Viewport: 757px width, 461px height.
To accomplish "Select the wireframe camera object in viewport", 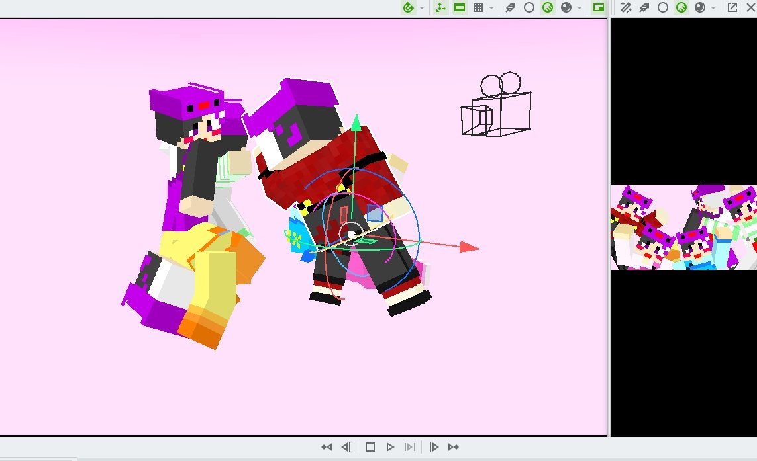I will point(496,105).
